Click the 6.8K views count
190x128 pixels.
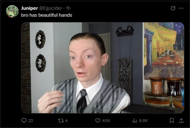(x=143, y=121)
